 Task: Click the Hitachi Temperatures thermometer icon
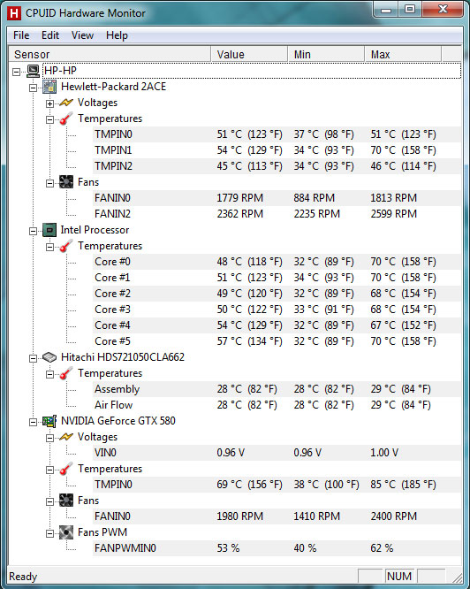pos(66,373)
